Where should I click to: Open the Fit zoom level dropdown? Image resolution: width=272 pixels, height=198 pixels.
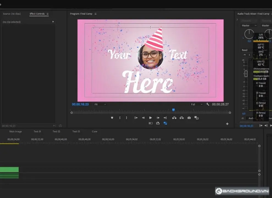(100, 105)
